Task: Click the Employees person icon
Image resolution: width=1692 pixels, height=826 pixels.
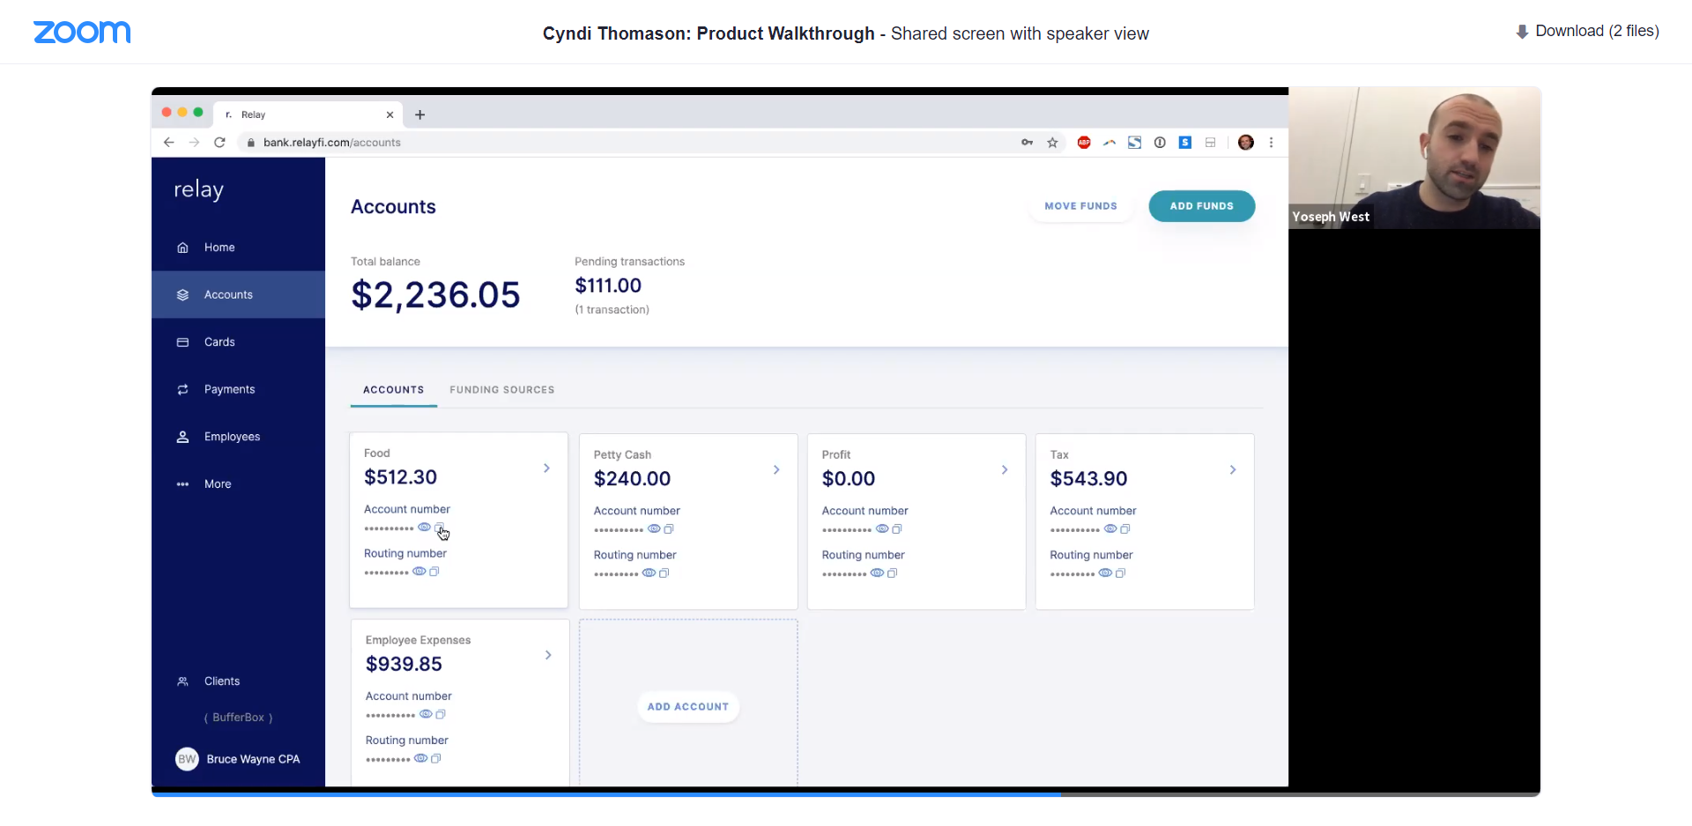Action: (x=182, y=437)
